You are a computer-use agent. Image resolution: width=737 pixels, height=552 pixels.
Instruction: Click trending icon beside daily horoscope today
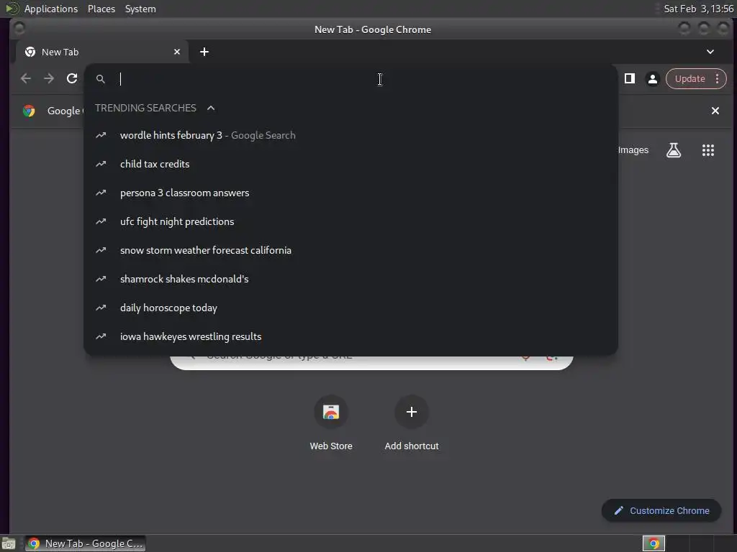[x=101, y=308]
